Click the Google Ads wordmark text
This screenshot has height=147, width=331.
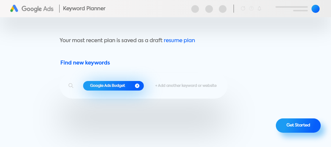tap(38, 9)
